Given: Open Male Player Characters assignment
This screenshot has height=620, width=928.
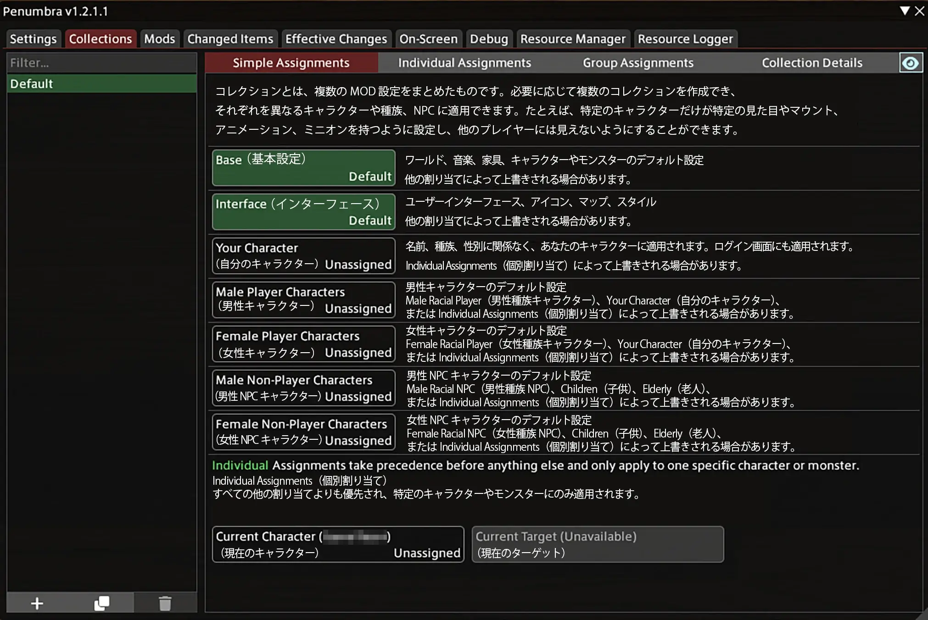Looking at the screenshot, I should tap(303, 300).
